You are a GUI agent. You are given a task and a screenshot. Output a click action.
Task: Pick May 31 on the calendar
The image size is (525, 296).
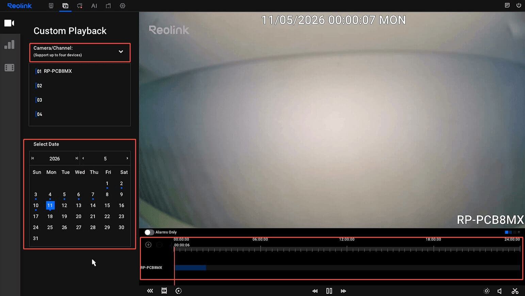pyautogui.click(x=36, y=239)
